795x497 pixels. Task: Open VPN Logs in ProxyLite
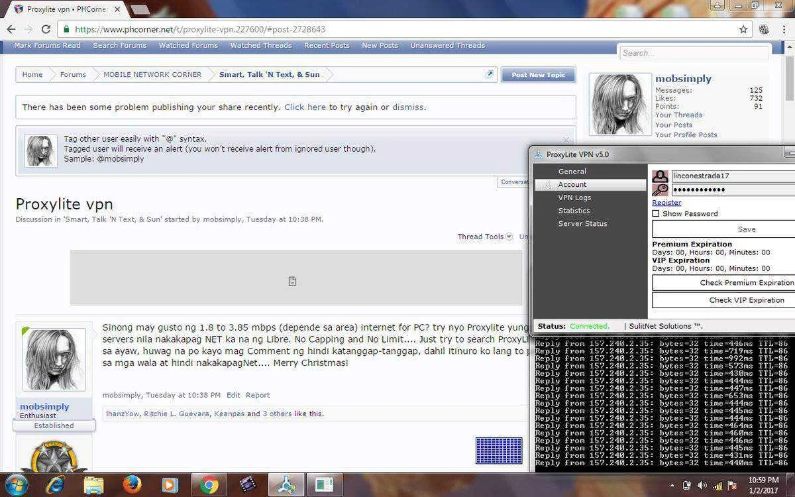[574, 197]
